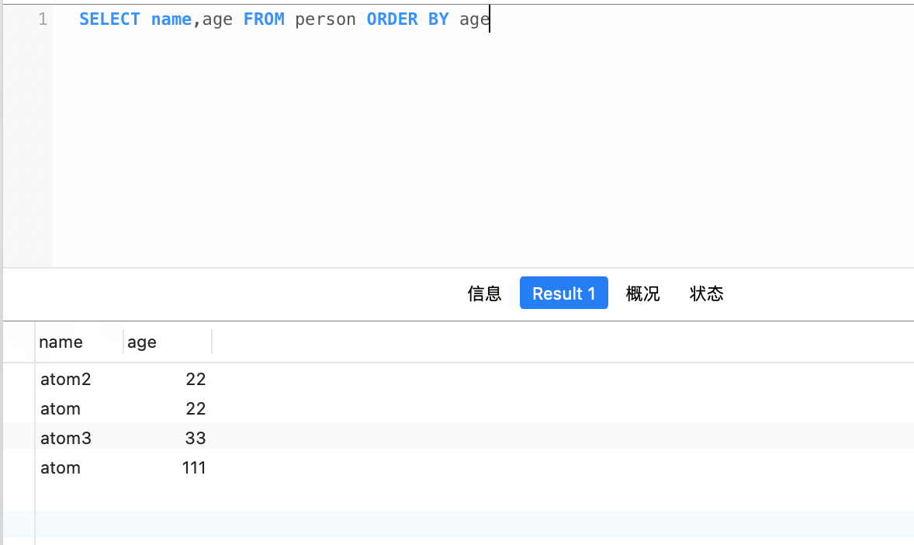The image size is (914, 545).
Task: Click the name column header
Action: 61,342
